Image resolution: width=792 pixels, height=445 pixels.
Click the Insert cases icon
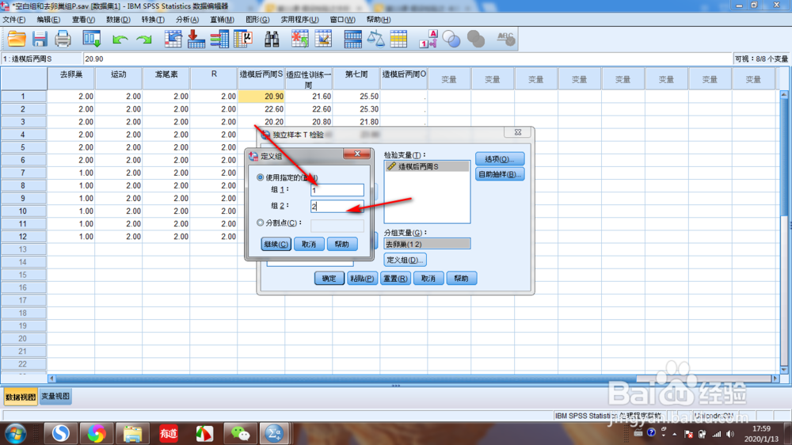299,39
